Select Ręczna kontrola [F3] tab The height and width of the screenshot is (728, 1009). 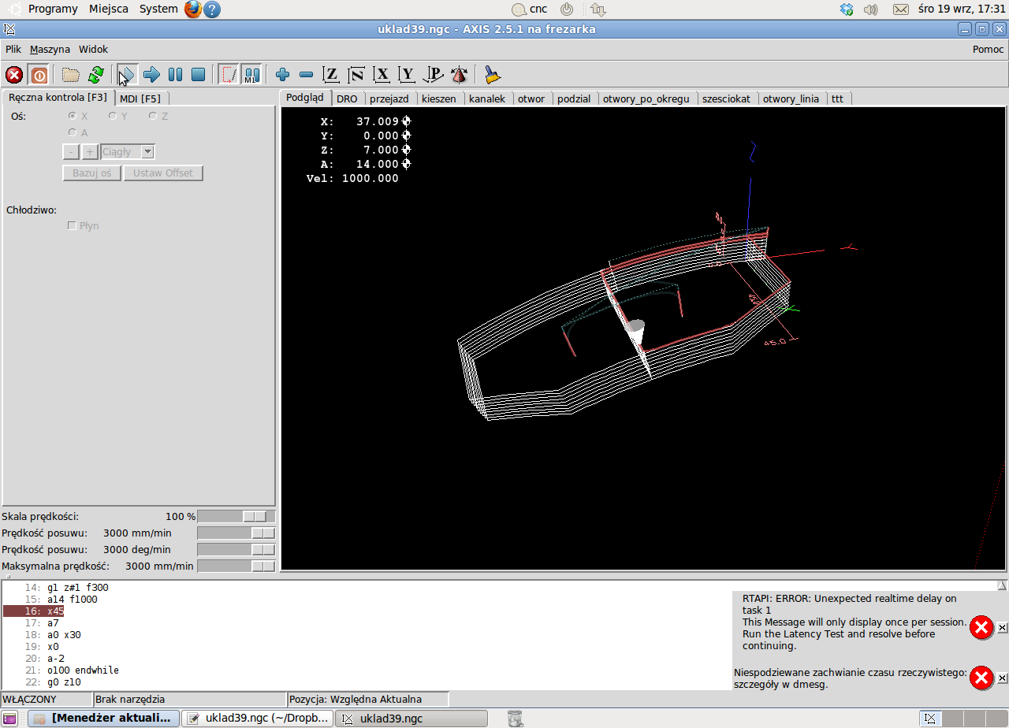[x=58, y=98]
